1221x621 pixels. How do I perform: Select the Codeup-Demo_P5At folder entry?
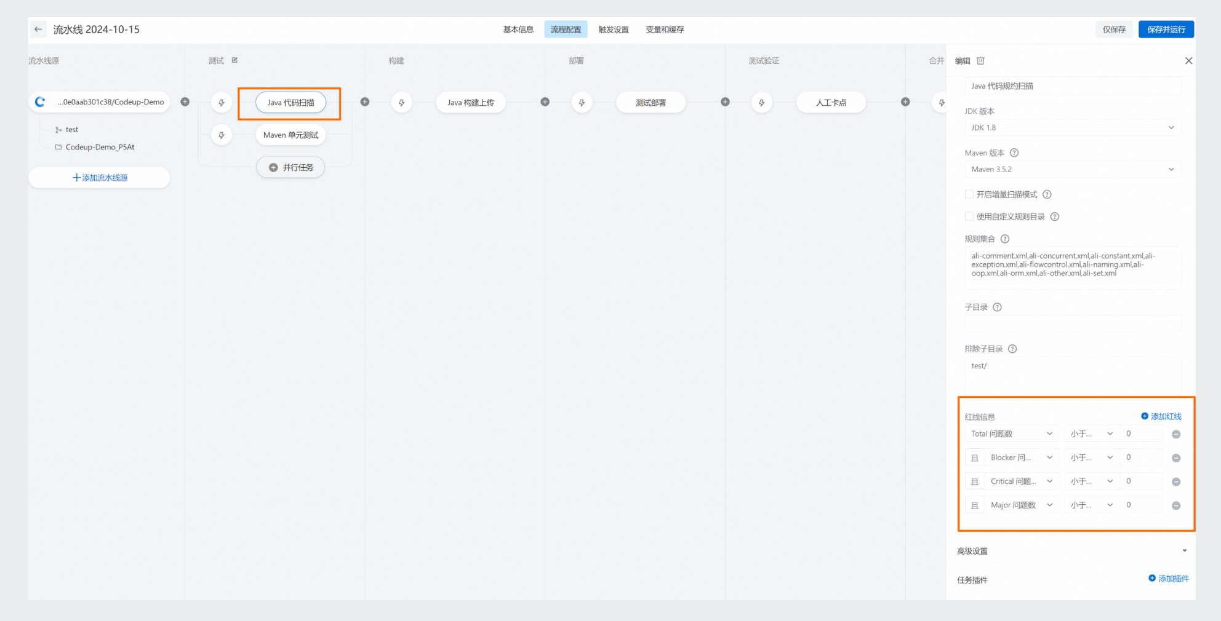[x=95, y=147]
